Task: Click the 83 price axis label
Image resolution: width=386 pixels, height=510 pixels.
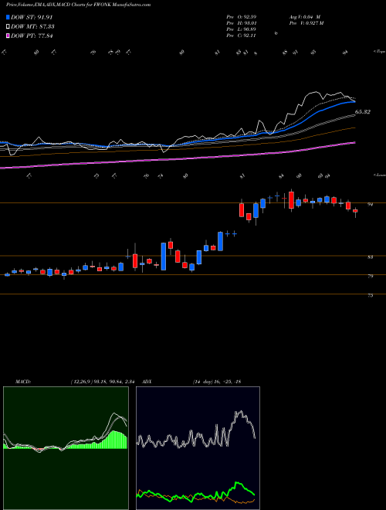Action: 370,257
